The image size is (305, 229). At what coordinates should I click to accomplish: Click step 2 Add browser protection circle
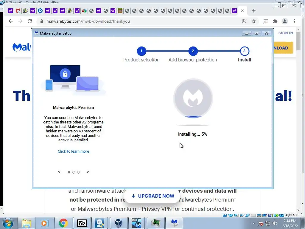coord(193,51)
